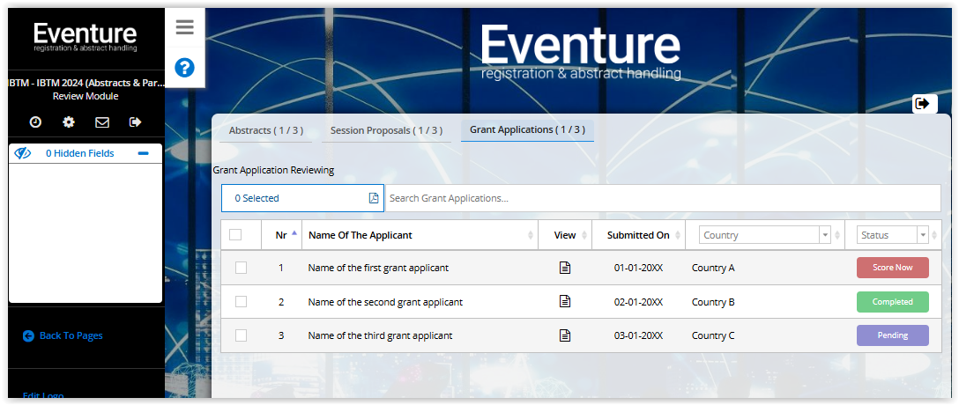This screenshot has height=405, width=959.
Task: Click the Search Grant Applications field
Action: point(663,198)
